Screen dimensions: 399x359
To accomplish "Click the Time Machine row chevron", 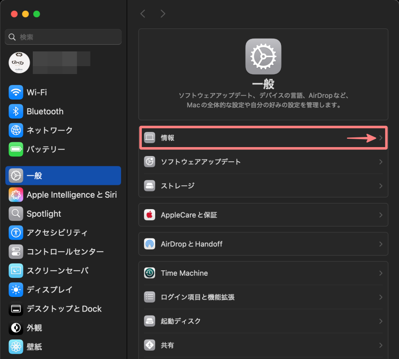I will point(381,273).
